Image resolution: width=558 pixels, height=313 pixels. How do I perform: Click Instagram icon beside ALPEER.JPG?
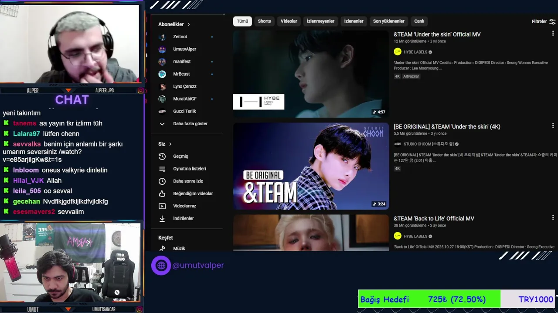(141, 90)
